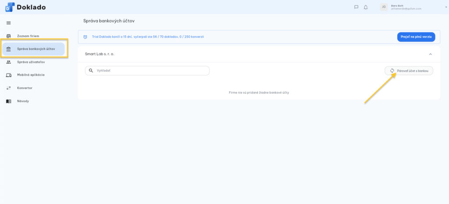
Task: Focus the Vyhľadať search field
Action: (x=147, y=70)
